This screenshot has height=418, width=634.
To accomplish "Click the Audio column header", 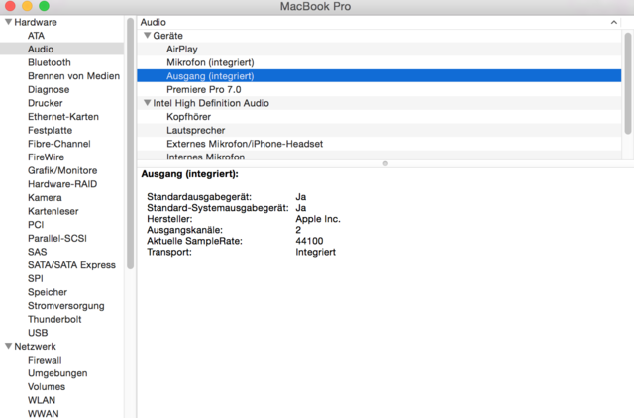I will 378,22.
